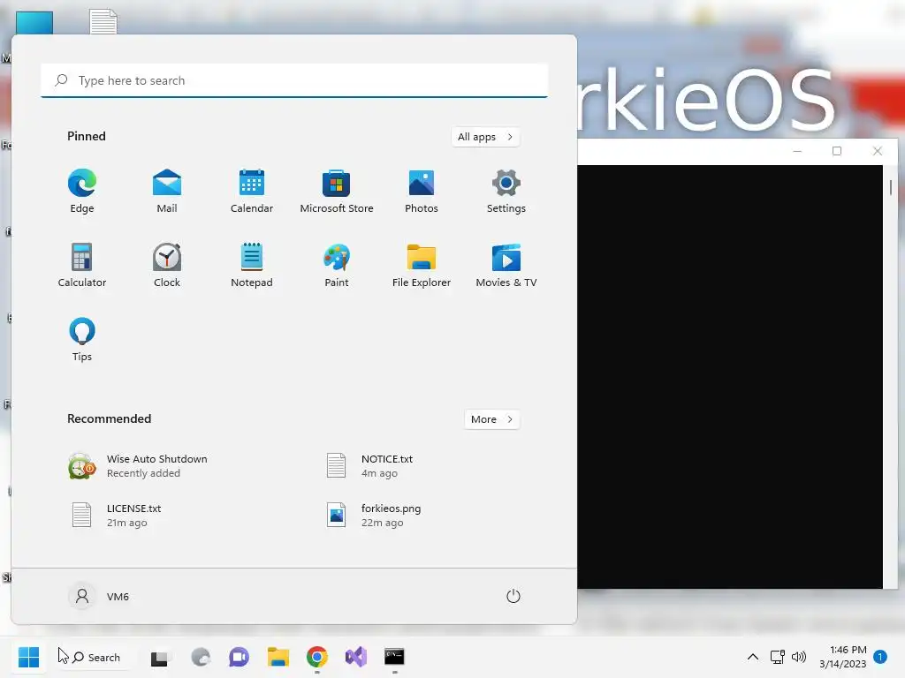
Task: Open taskbar Search
Action: click(x=95, y=657)
